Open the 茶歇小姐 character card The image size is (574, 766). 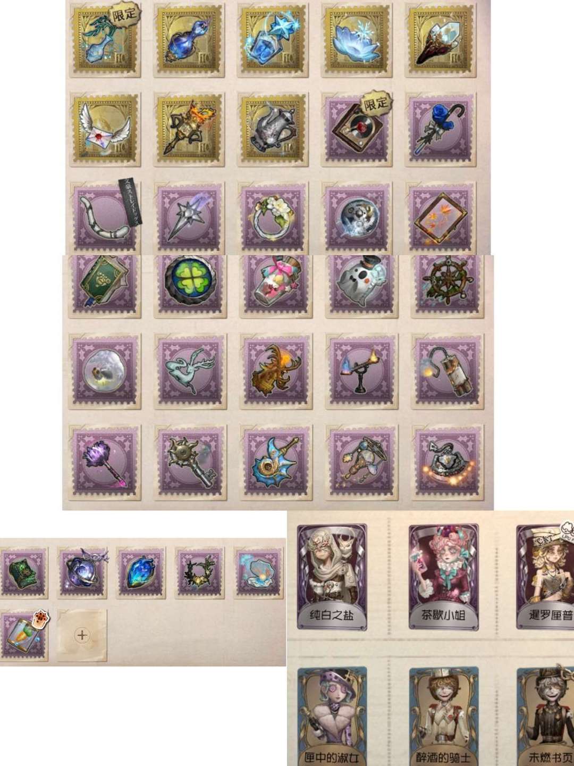click(x=444, y=577)
